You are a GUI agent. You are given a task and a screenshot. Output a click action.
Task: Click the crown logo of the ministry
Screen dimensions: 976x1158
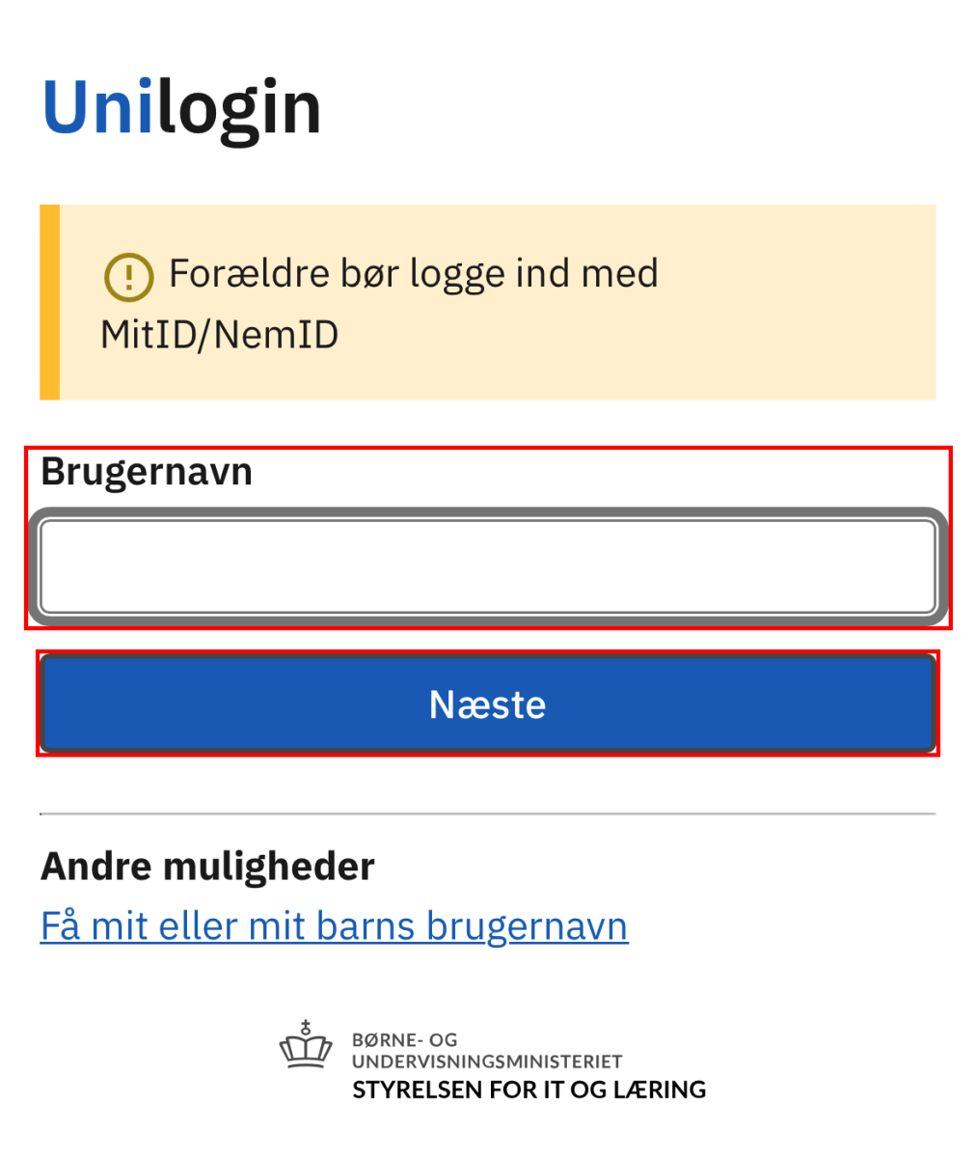pos(306,1050)
